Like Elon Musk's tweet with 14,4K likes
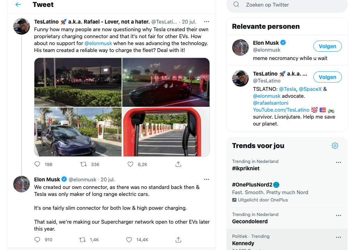 click(129, 239)
